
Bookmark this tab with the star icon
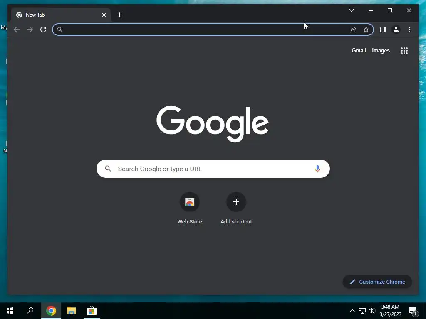[x=366, y=29]
